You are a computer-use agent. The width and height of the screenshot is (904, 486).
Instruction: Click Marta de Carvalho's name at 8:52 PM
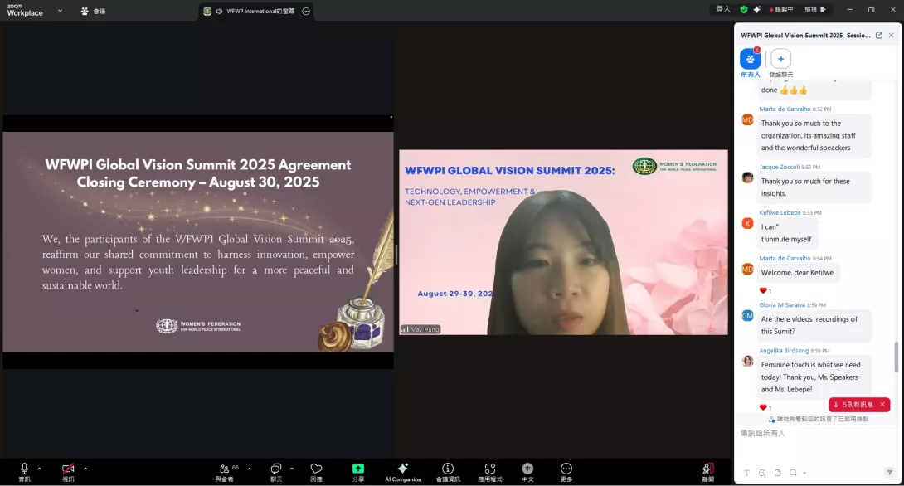785,109
